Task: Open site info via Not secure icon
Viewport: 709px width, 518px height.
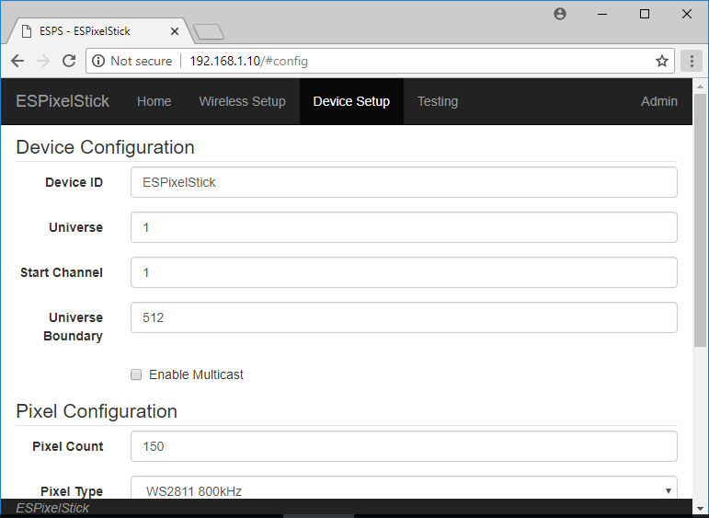Action: [98, 61]
